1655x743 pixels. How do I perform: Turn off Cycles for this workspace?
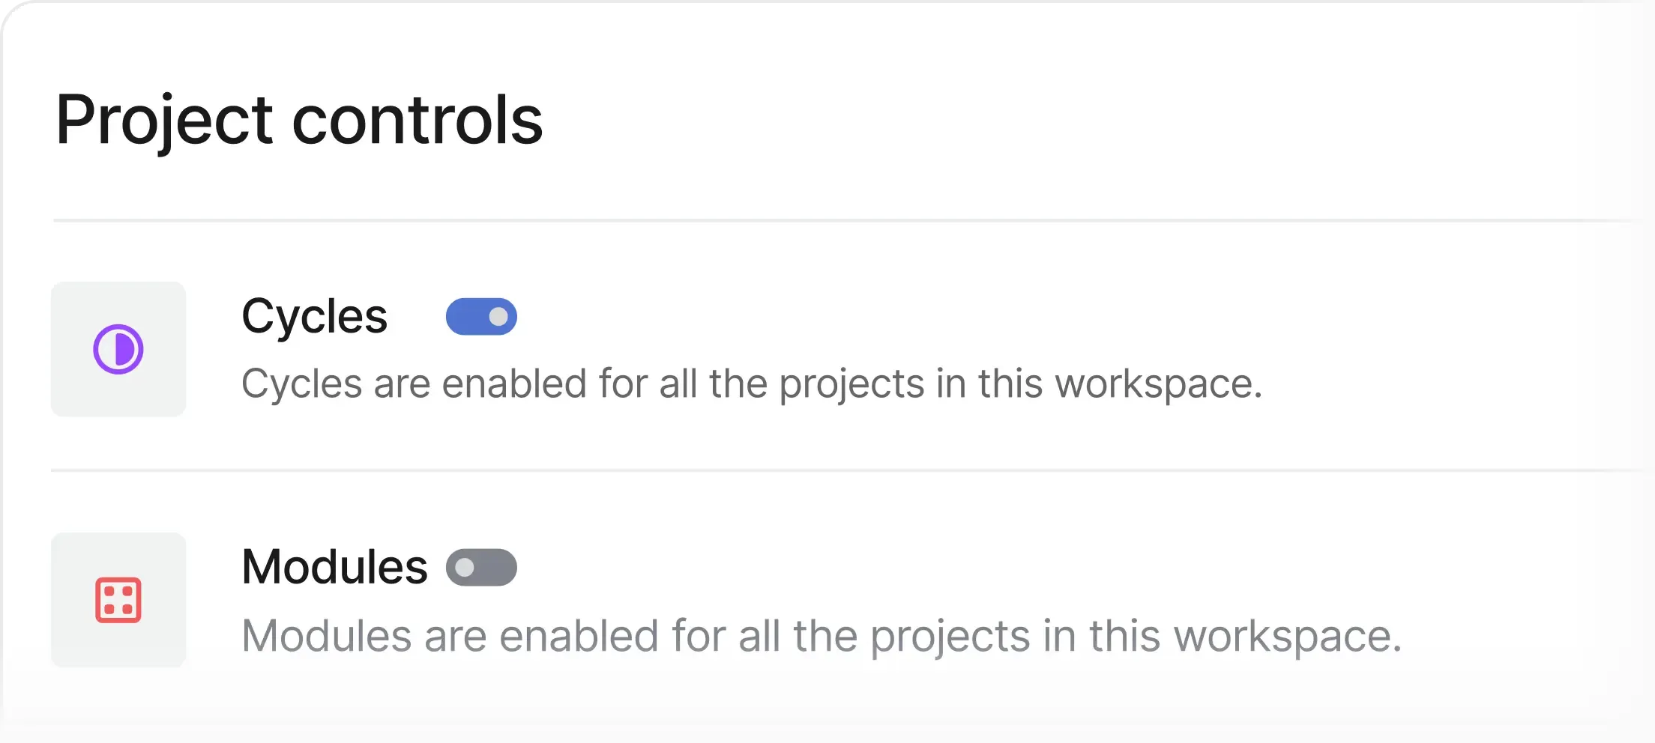click(482, 316)
